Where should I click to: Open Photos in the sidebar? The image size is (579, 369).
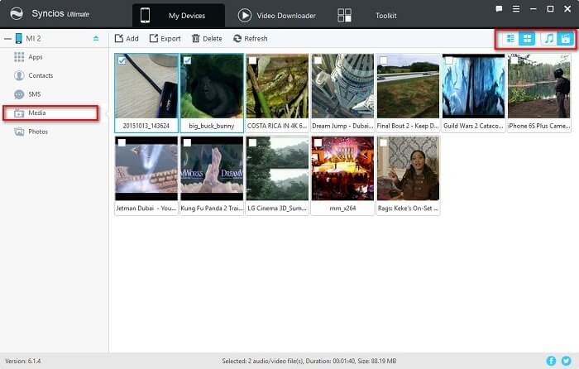pyautogui.click(x=38, y=132)
